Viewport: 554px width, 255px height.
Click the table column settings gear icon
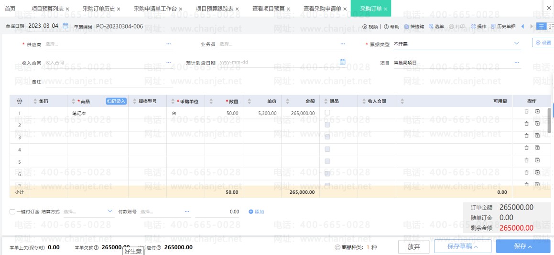click(x=20, y=101)
